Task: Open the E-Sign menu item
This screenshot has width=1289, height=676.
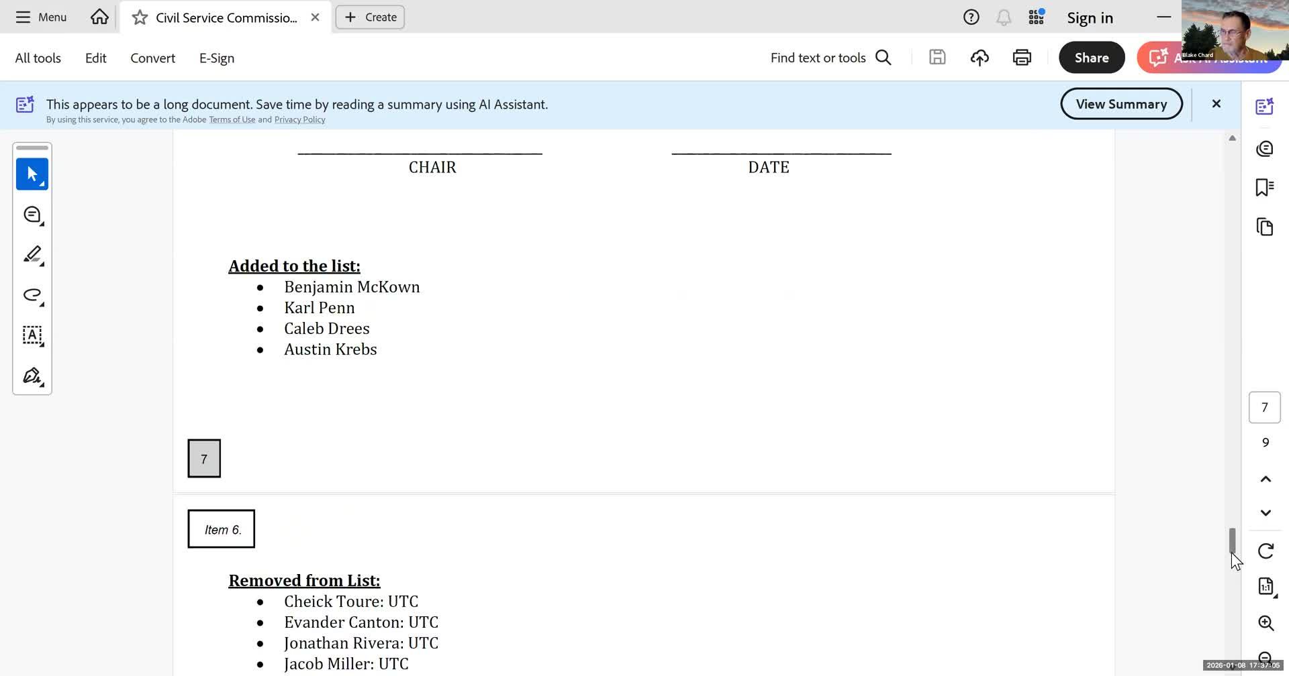Action: (216, 58)
